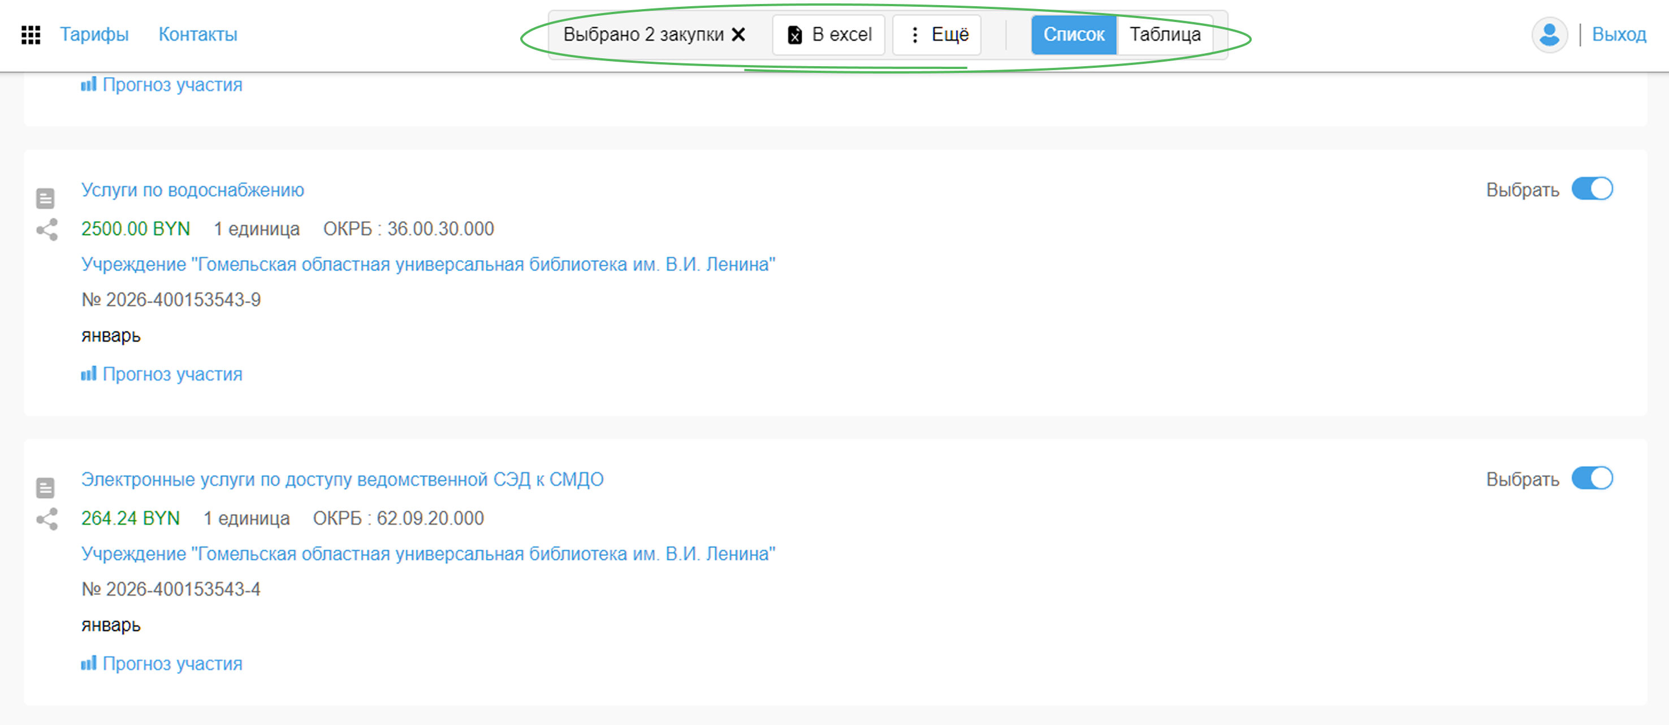Click the user profile avatar icon
The width and height of the screenshot is (1669, 725).
1549,35
